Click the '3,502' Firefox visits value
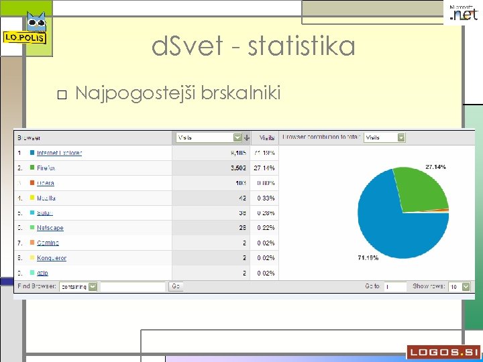This screenshot has width=483, height=362. (x=238, y=168)
